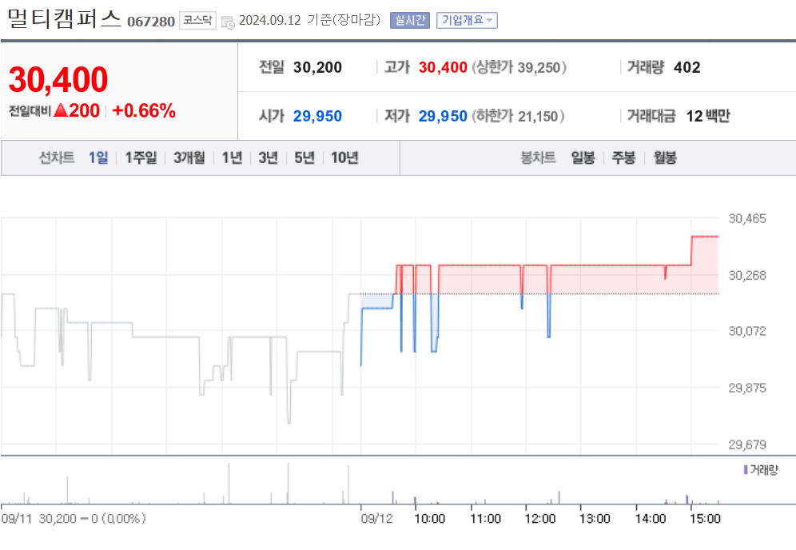The image size is (796, 550).
Task: Click the red up-triangle change indicator
Action: tap(61, 110)
